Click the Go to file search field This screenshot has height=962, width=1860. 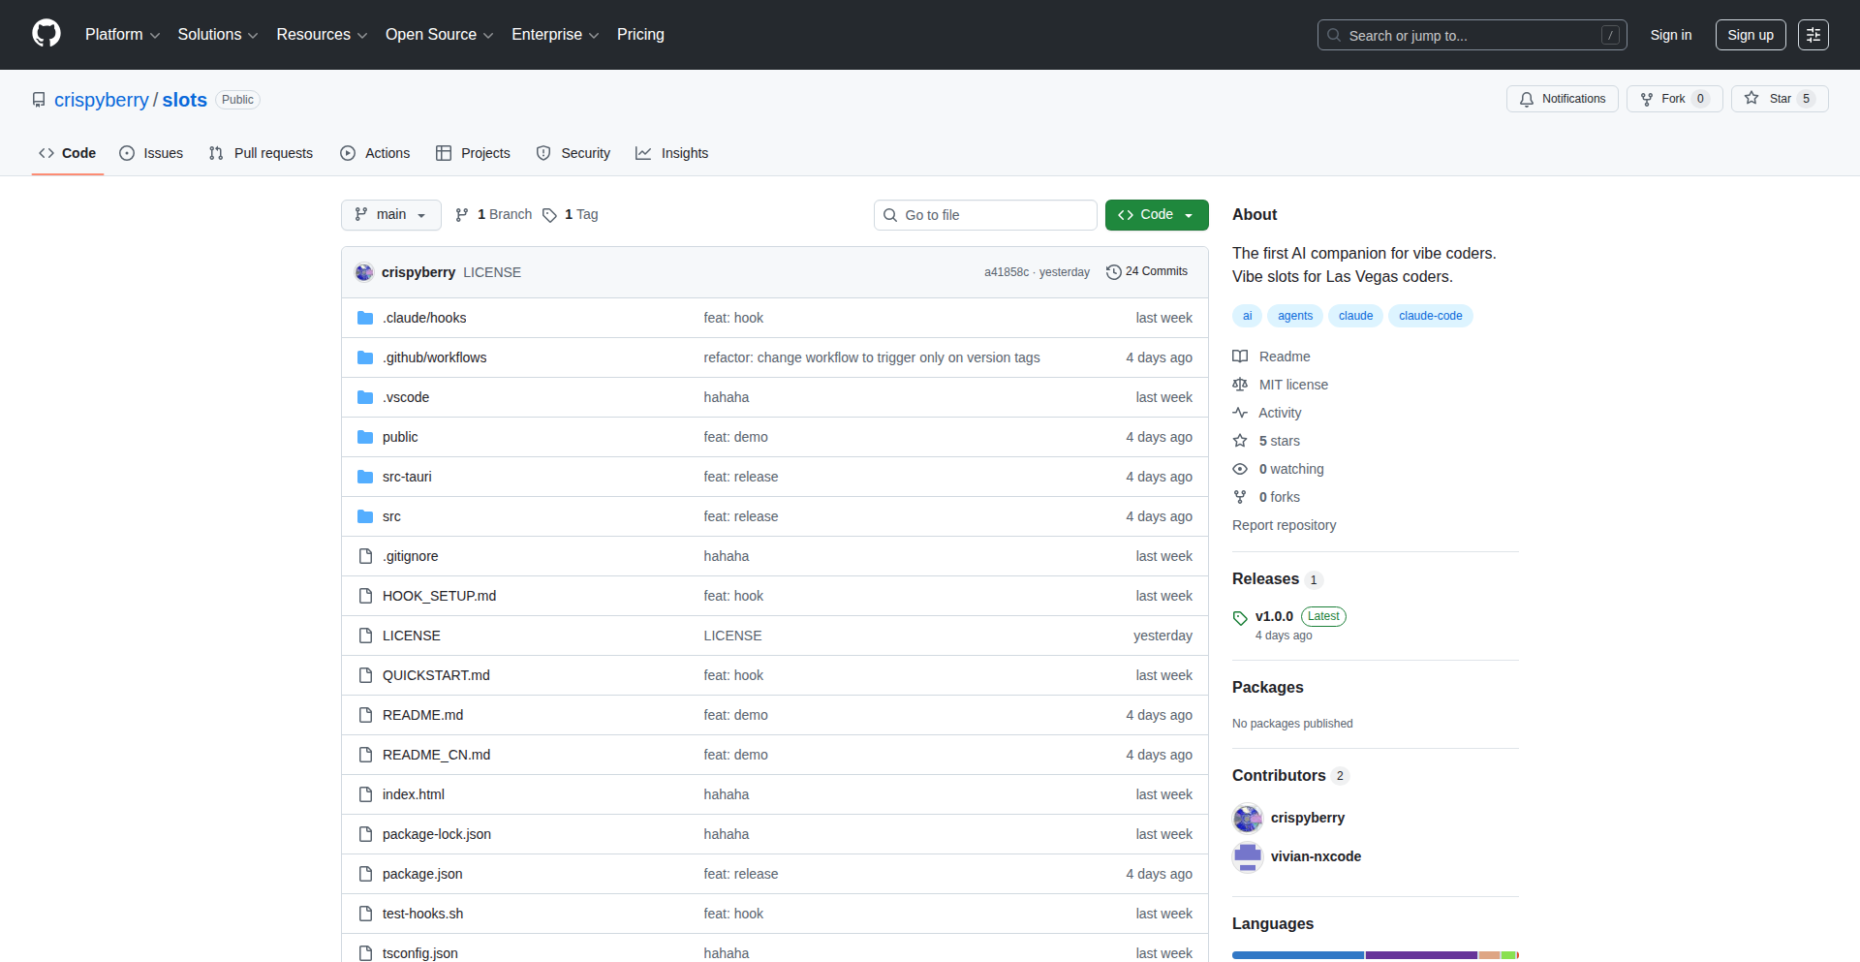(x=985, y=215)
